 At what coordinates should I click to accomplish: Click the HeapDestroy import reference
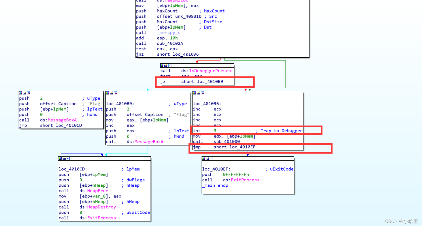[x=101, y=207]
